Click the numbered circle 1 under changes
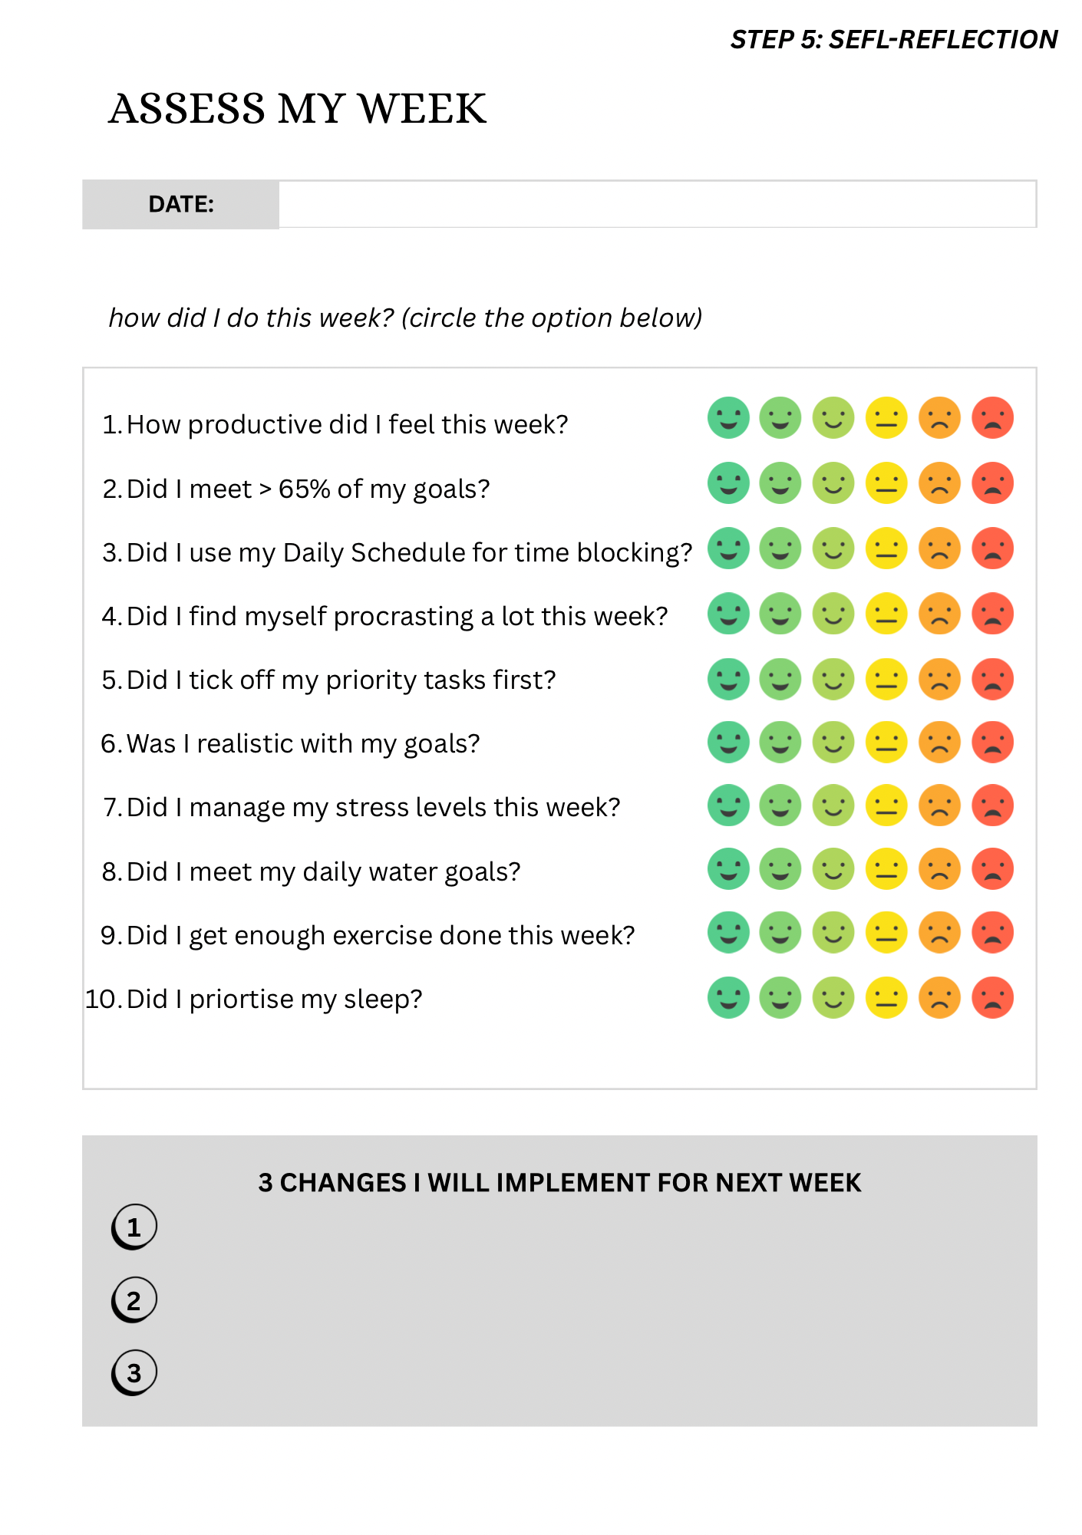This screenshot has height=1535, width=1082. pyautogui.click(x=134, y=1227)
